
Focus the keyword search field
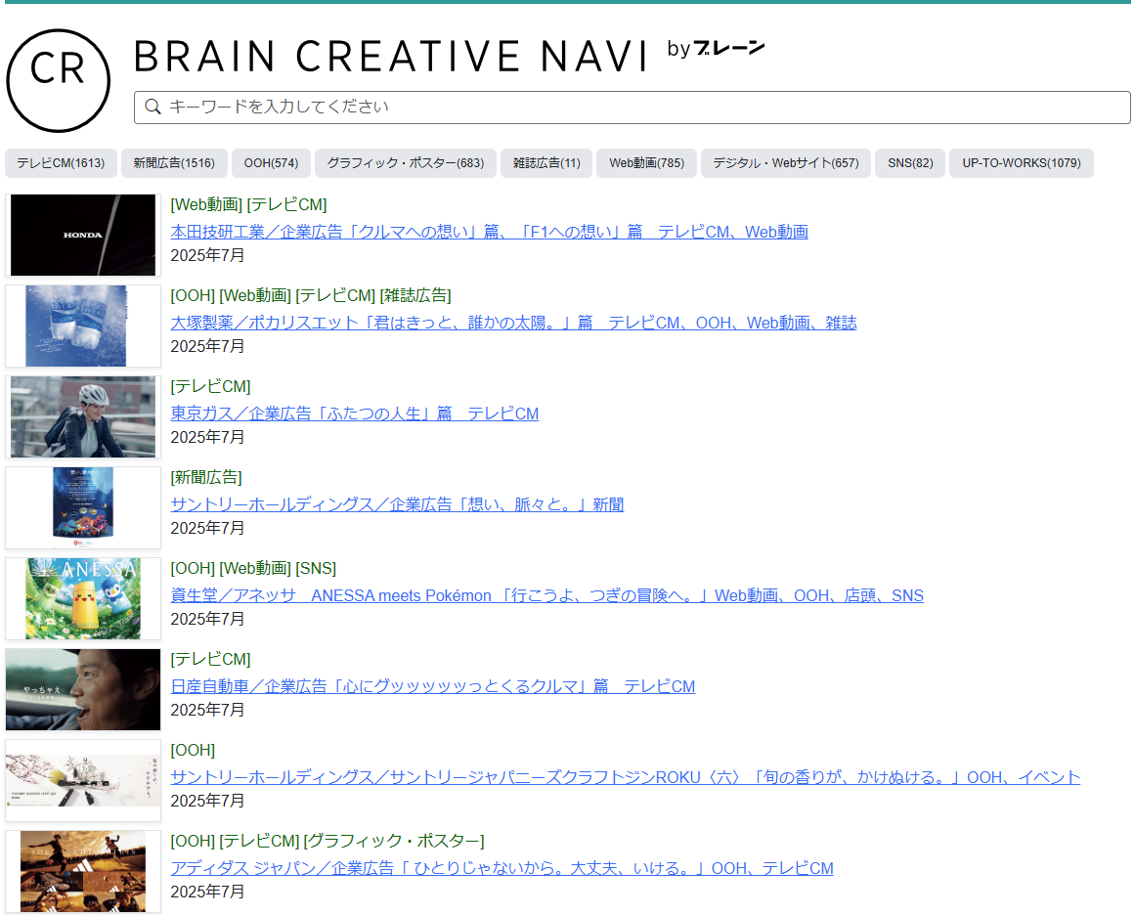pos(632,108)
